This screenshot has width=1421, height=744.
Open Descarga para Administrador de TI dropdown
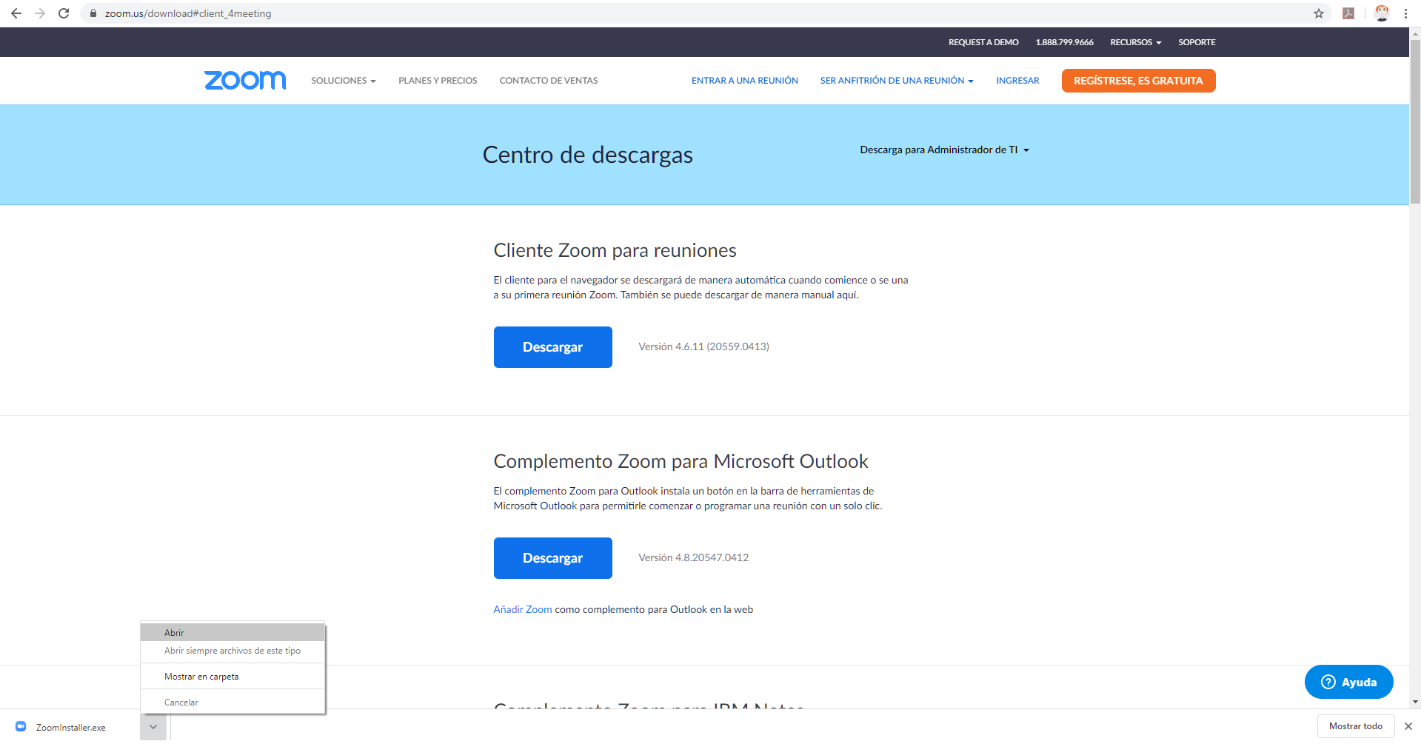coord(944,150)
